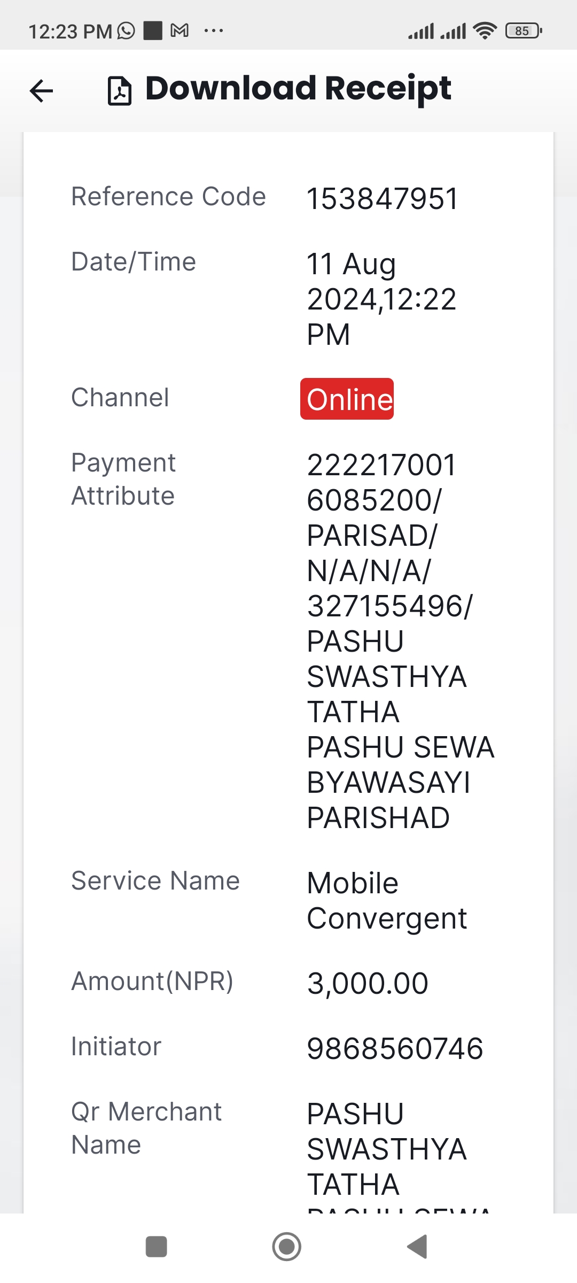Open the three-dots more notifications indicator
Image resolution: width=577 pixels, height=1283 pixels.
(x=214, y=31)
